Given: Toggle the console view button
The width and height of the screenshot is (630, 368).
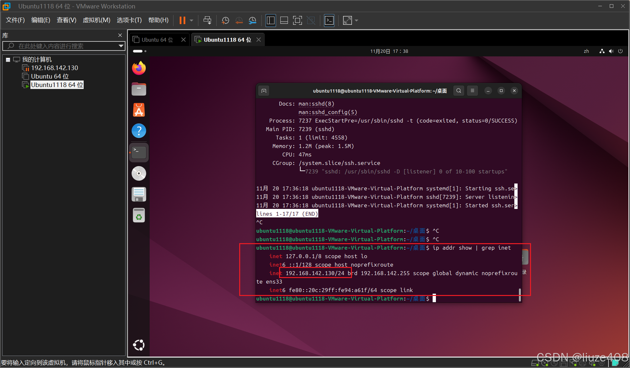Looking at the screenshot, I should pos(329,21).
